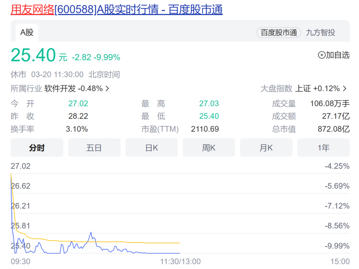Click the blue price line peak in chart

91,232
